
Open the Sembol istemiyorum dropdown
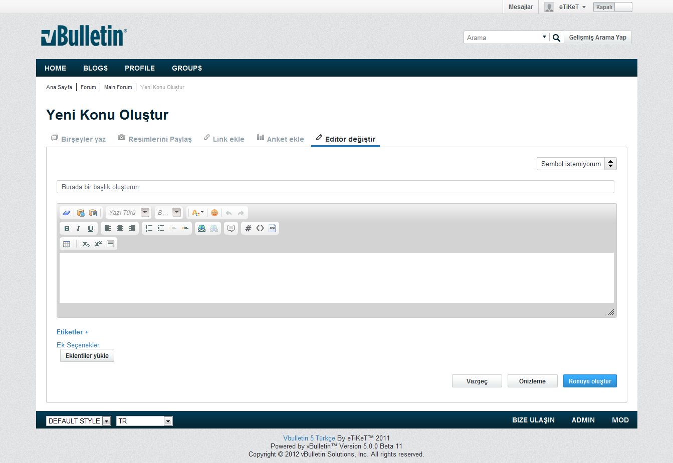coord(576,164)
